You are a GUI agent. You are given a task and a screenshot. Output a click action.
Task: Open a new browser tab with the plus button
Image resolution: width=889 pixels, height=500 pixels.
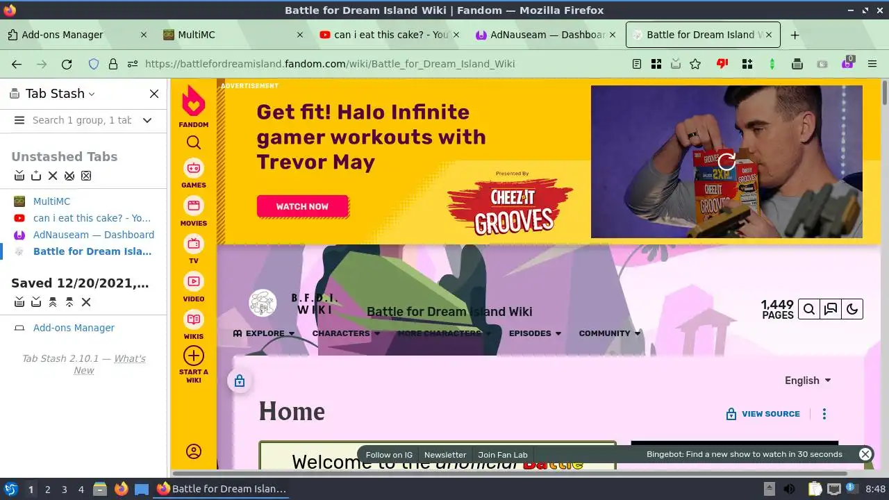(795, 35)
